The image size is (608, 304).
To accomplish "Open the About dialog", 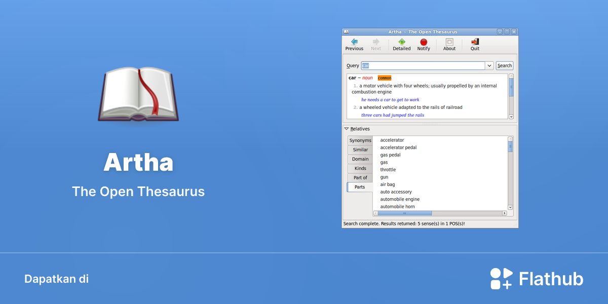I will [x=449, y=45].
